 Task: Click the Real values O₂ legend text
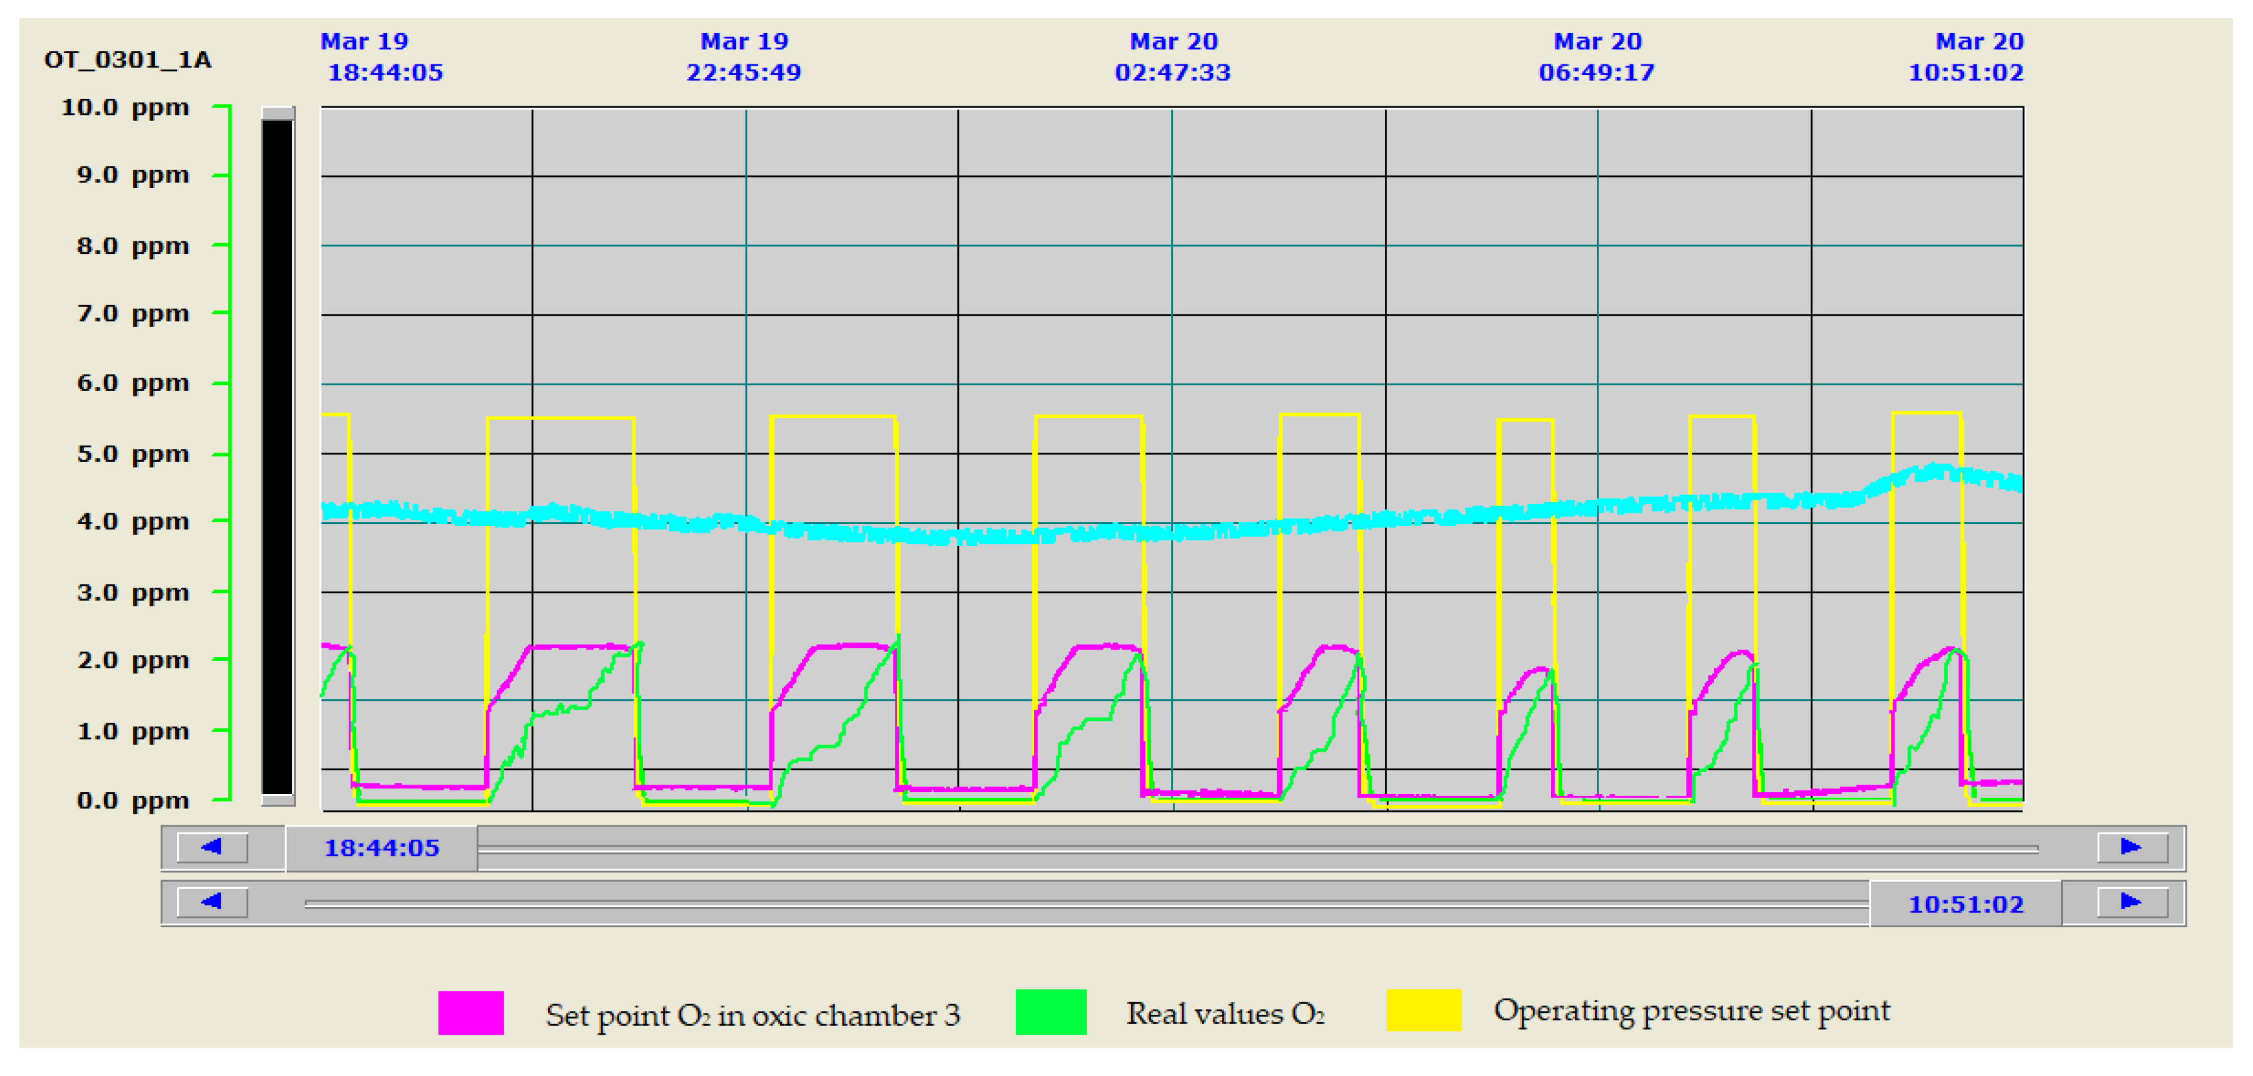[x=1225, y=1014]
